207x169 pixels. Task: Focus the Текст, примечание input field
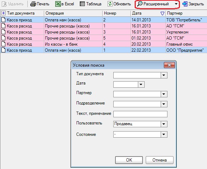140,114
